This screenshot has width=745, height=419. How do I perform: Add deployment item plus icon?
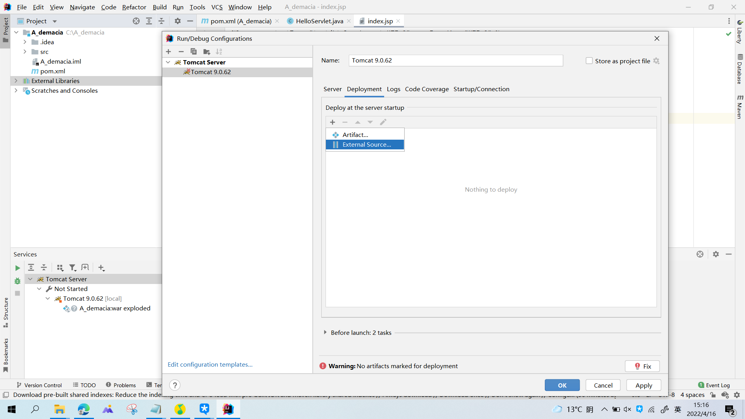(333, 122)
